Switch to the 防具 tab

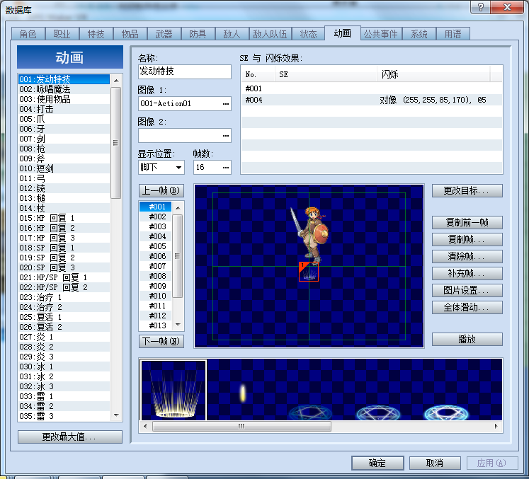tap(198, 34)
